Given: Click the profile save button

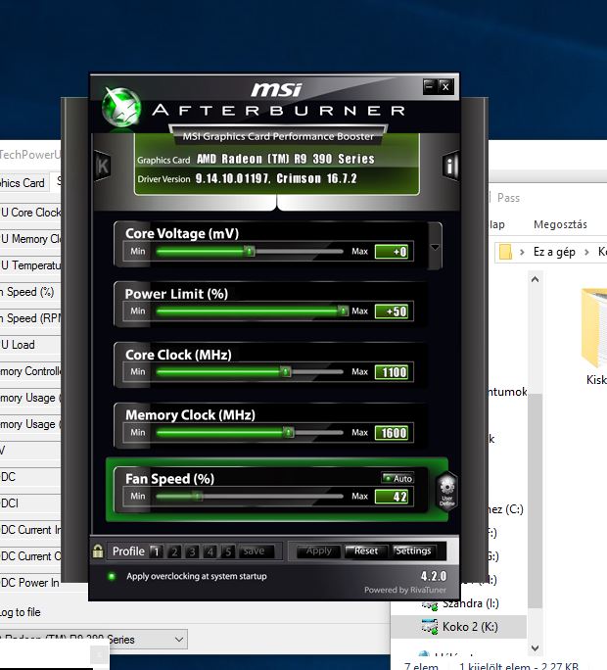Looking at the screenshot, I should click(x=255, y=551).
